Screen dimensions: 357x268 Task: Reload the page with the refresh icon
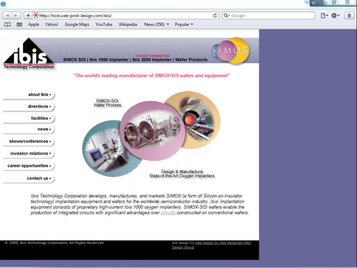(215, 16)
